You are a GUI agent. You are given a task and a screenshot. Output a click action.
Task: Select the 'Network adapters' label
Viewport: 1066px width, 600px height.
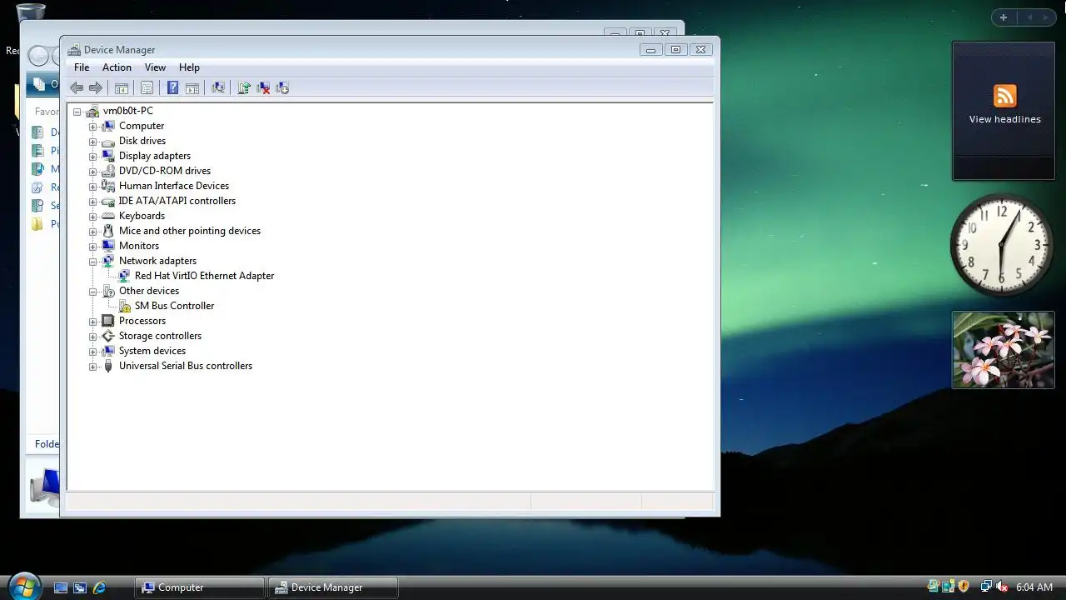pyautogui.click(x=157, y=261)
